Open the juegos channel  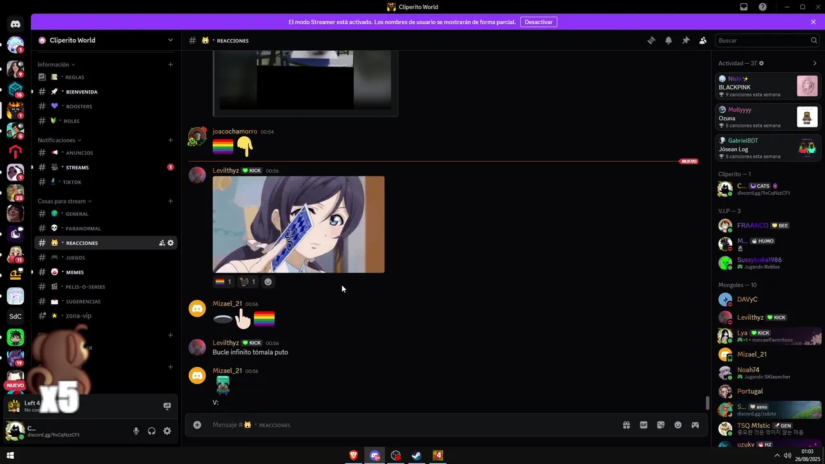pos(106,258)
